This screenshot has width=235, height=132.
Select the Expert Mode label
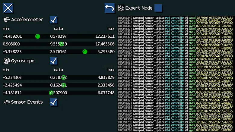[x=139, y=8]
